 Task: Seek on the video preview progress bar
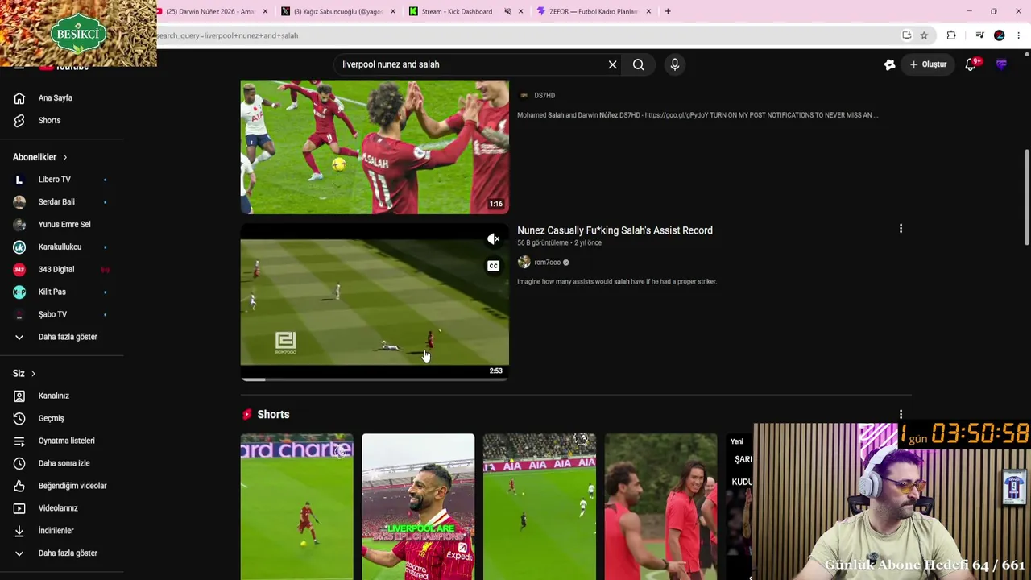pos(375,379)
